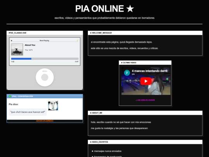Click Pia's avatar picture in the chat
209x157 pixels.
(x=53, y=105)
